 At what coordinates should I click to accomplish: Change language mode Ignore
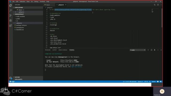coord(154,82)
